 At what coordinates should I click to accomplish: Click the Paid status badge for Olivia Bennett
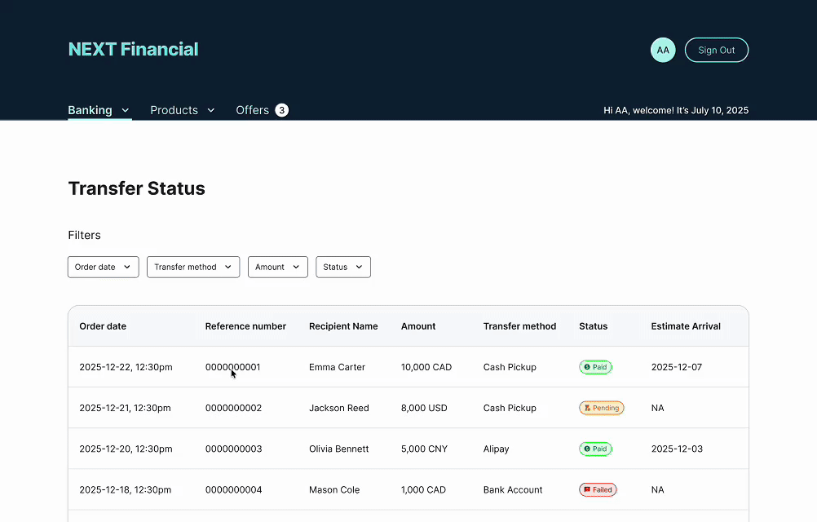click(x=595, y=449)
